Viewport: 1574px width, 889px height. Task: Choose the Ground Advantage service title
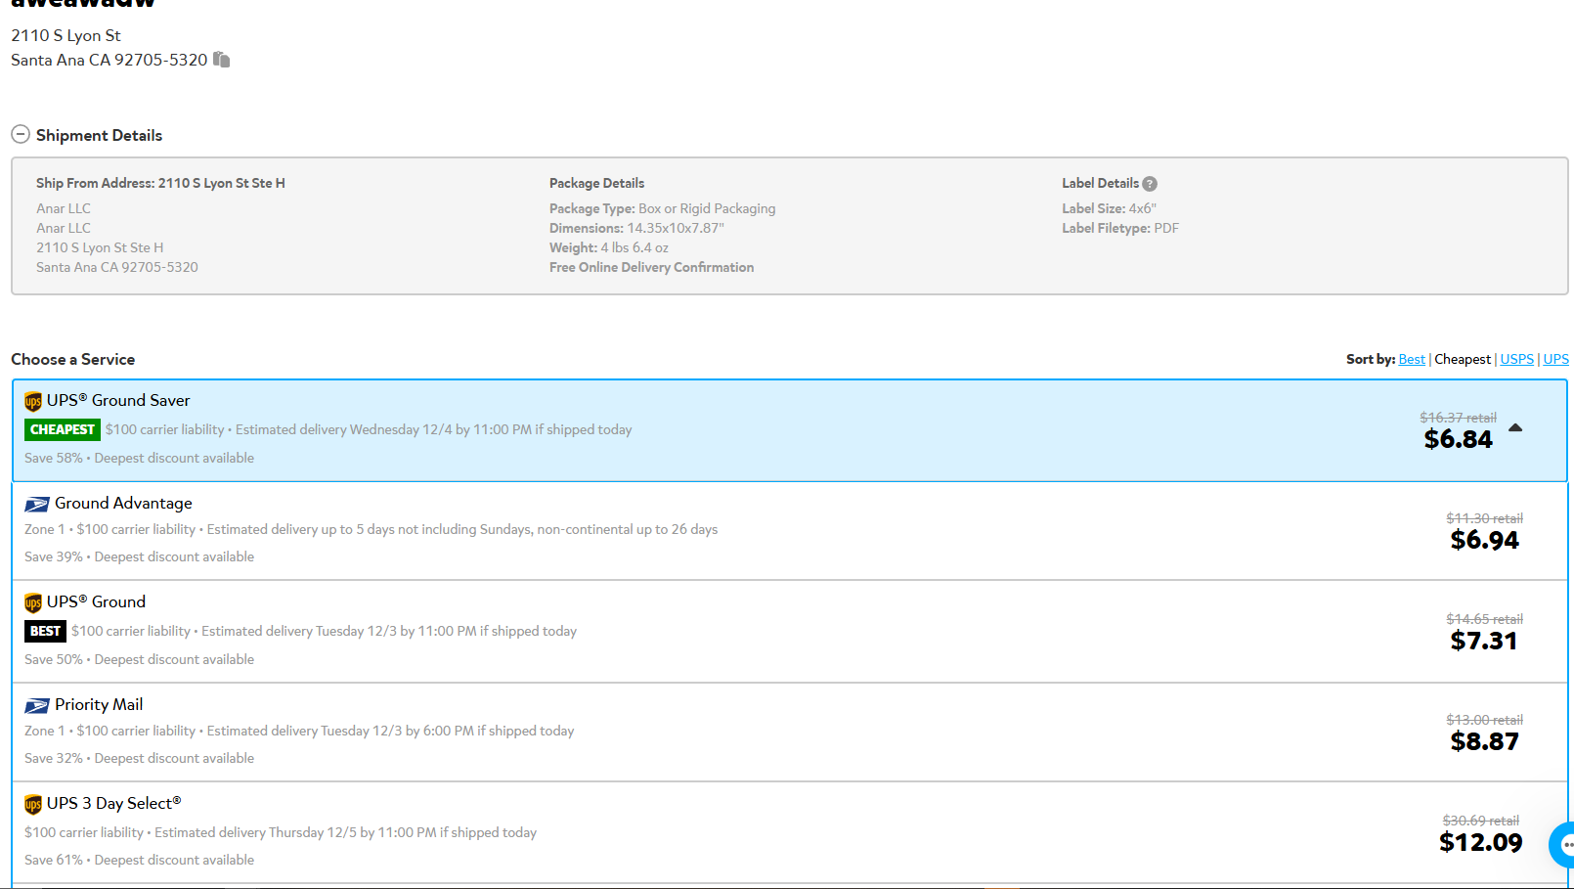point(123,503)
